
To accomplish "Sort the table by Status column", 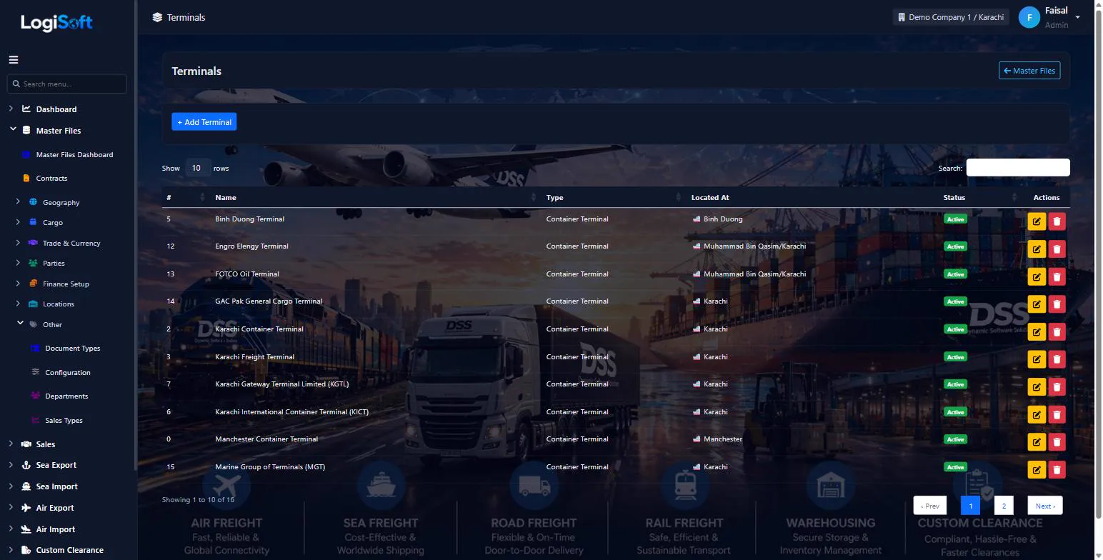I will tap(980, 197).
